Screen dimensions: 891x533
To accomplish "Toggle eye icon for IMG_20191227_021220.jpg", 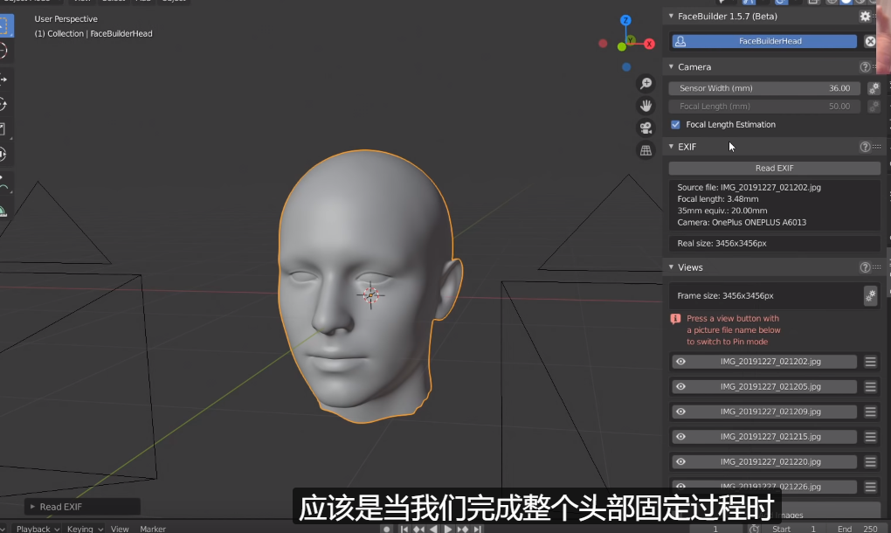I will [680, 461].
